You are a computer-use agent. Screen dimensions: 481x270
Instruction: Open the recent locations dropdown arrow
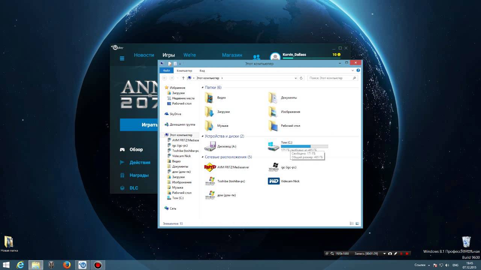click(177, 78)
